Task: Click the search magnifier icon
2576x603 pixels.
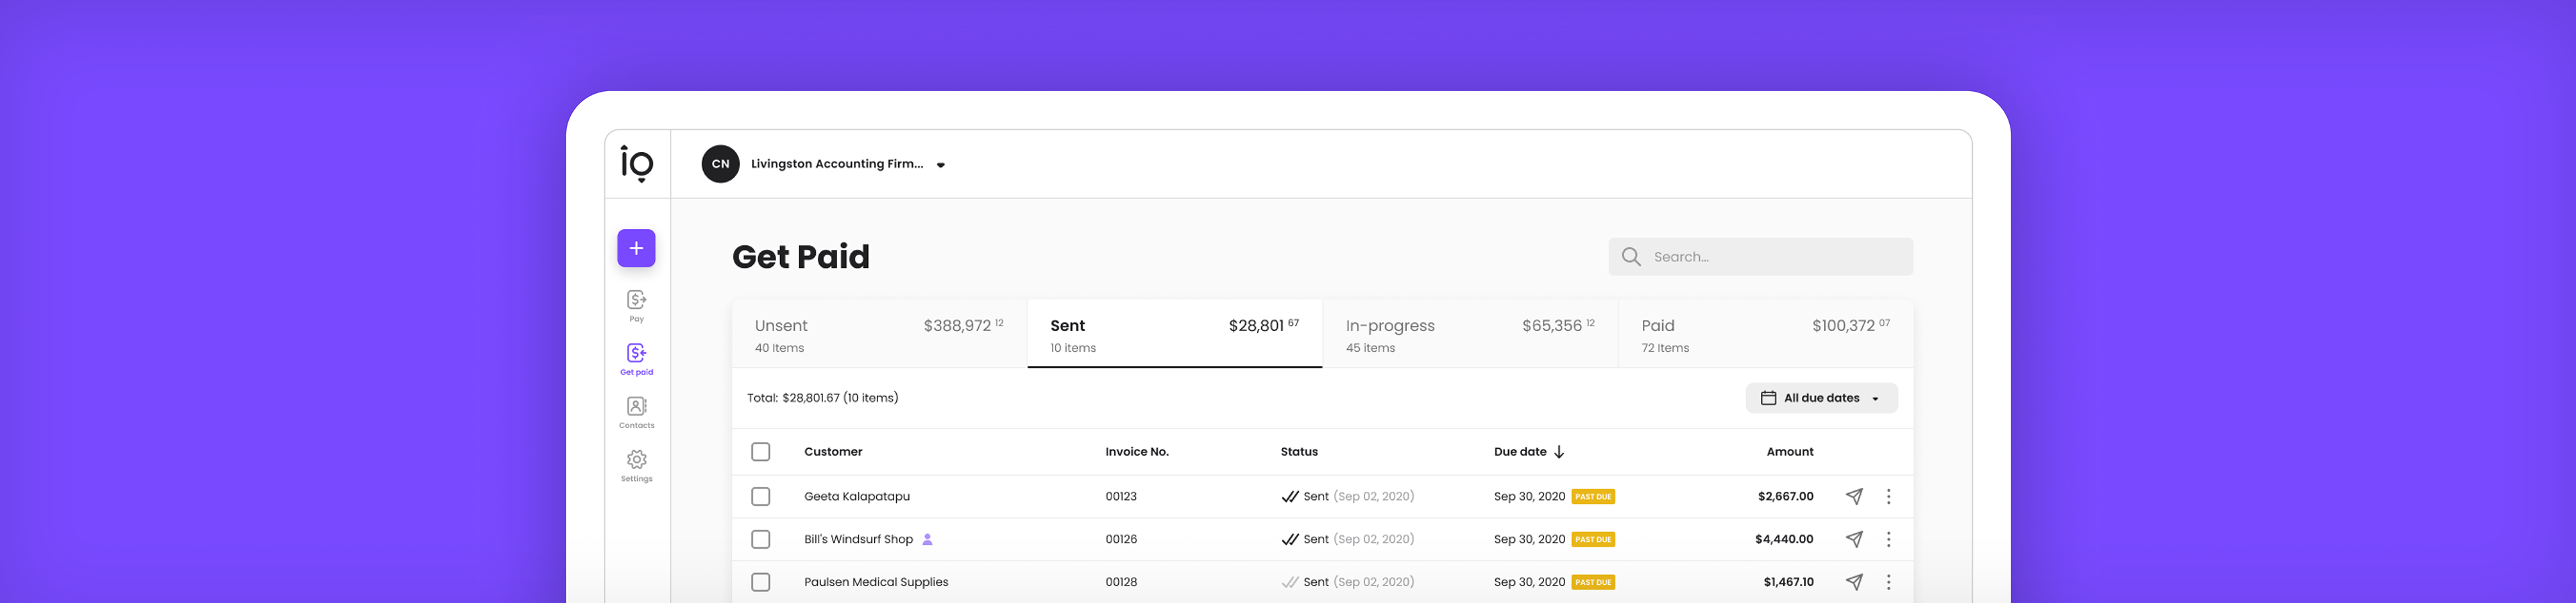Action: (1631, 257)
